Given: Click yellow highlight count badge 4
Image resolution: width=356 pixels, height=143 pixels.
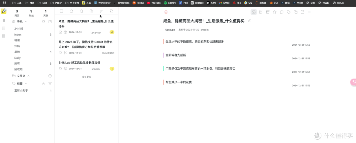Looking at the screenshot, I should pyautogui.click(x=112, y=32).
